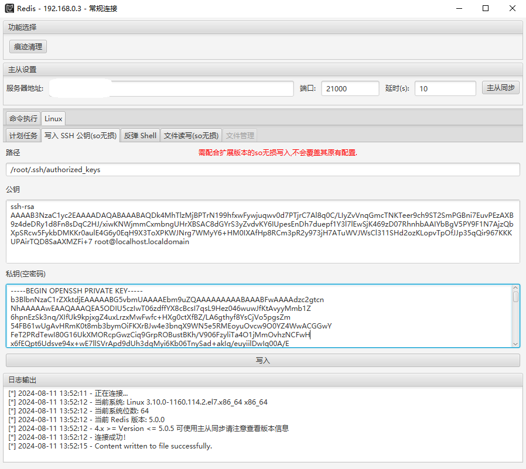Image resolution: width=526 pixels, height=469 pixels.
Task: Maximize the Redis window
Action: 486,8
